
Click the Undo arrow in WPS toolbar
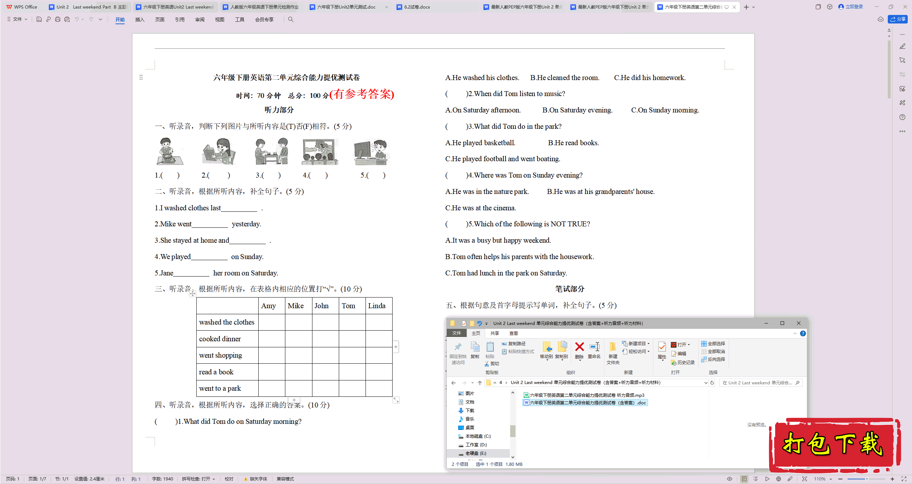[x=77, y=19]
